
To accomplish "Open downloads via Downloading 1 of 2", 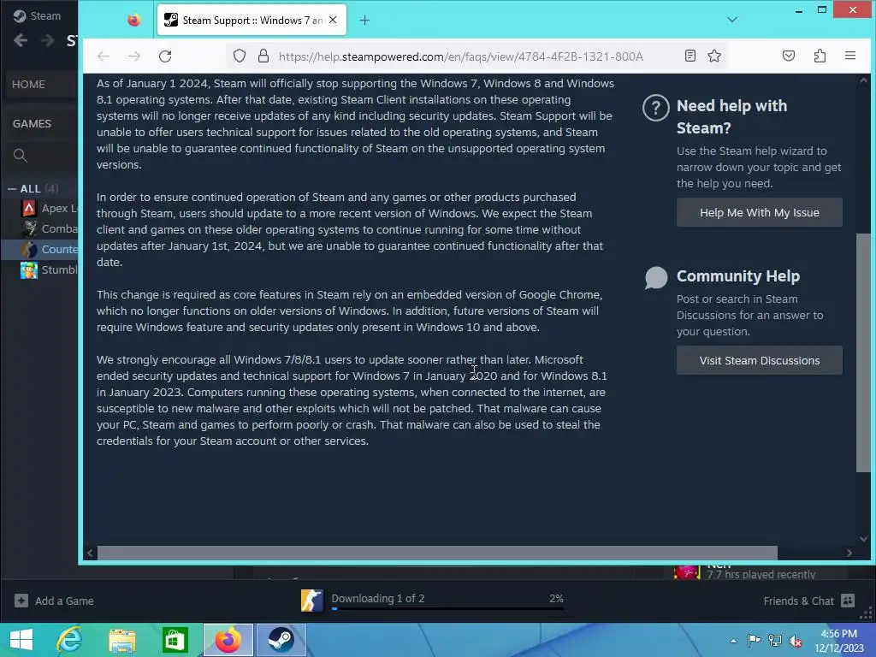I will pos(377,598).
